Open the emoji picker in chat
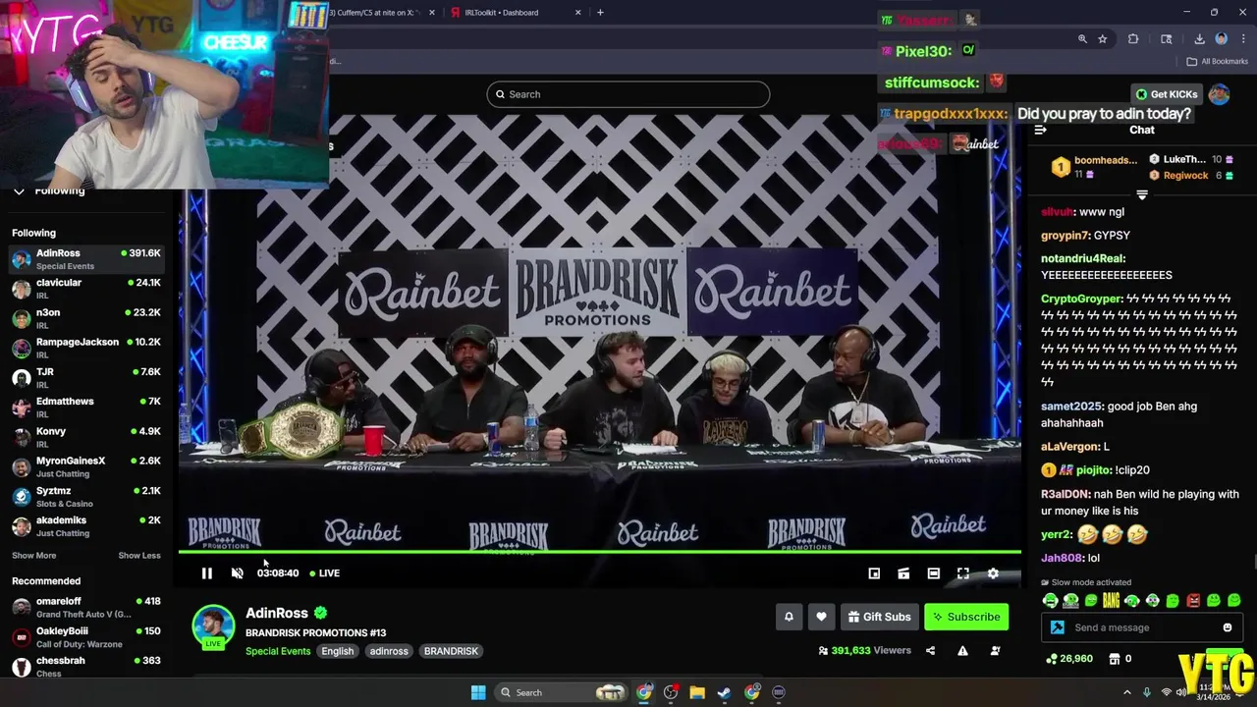This screenshot has width=1257, height=707. tap(1227, 627)
